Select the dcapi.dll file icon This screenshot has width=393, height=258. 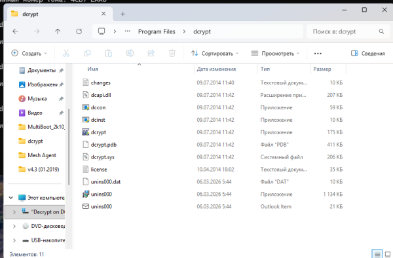click(85, 95)
